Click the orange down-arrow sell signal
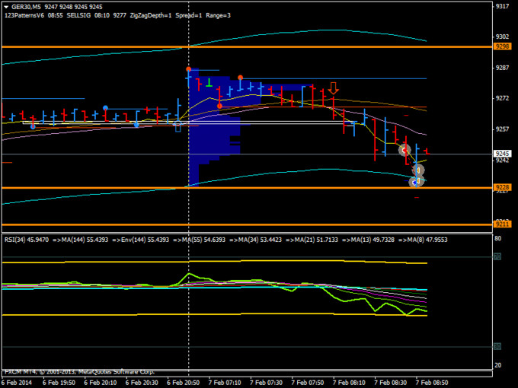Image resolution: width=518 pixels, height=388 pixels. [333, 88]
